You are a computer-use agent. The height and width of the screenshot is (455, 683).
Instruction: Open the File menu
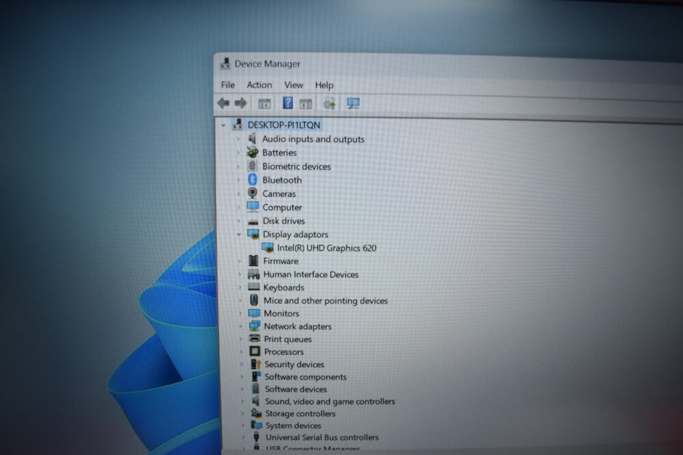(x=228, y=85)
